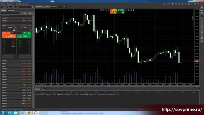The image size is (204, 115).
Task: Open the trading account dropdown
Action: 16,7
